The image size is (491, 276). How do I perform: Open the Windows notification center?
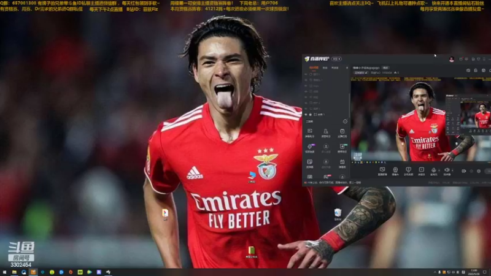pyautogui.click(x=485, y=272)
